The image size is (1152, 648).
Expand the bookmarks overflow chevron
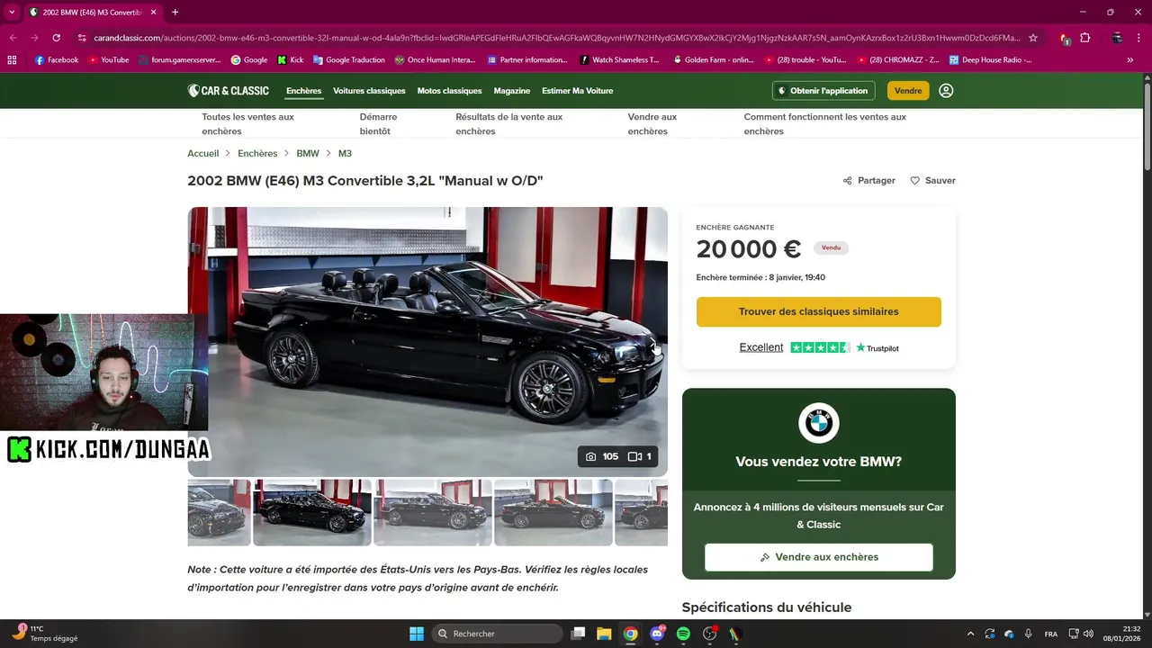tap(1130, 60)
